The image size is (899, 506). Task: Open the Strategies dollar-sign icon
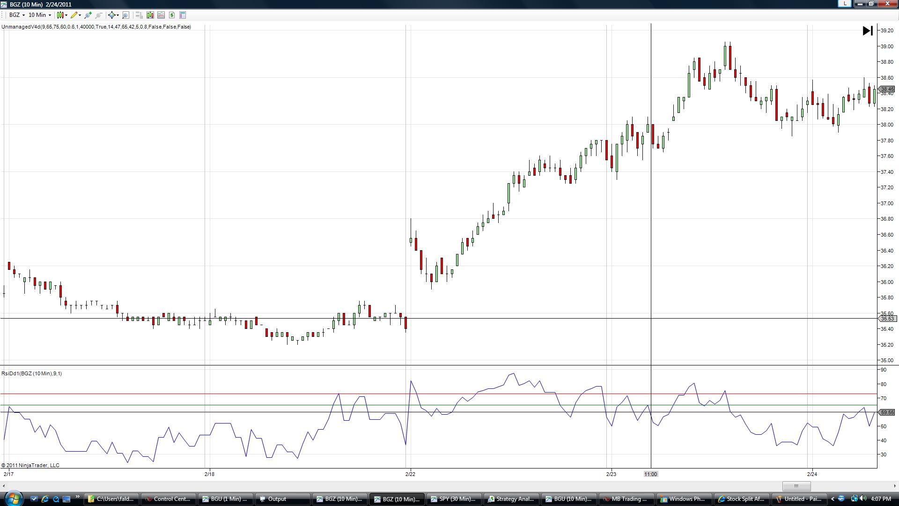click(172, 15)
